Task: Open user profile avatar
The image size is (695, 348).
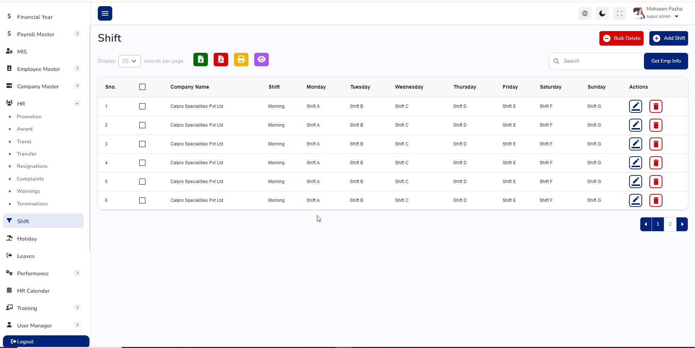Action: [639, 13]
